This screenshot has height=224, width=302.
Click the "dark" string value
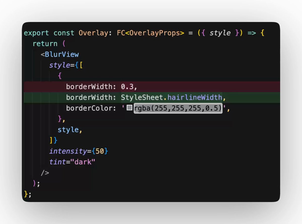coord(83,162)
